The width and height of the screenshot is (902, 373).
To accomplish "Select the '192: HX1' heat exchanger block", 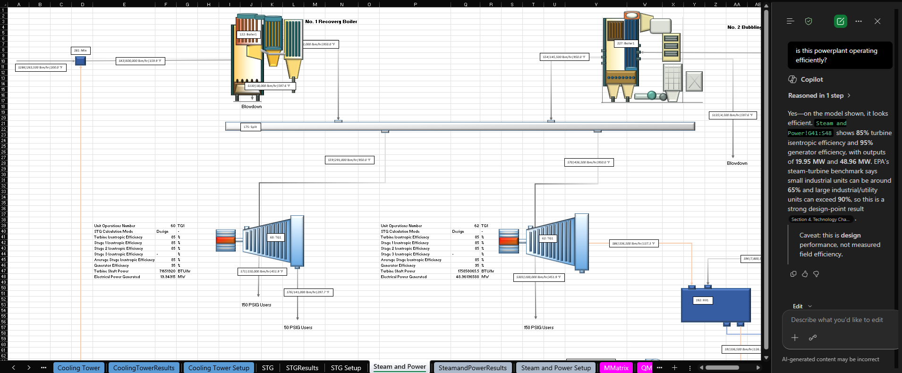I will coord(716,305).
